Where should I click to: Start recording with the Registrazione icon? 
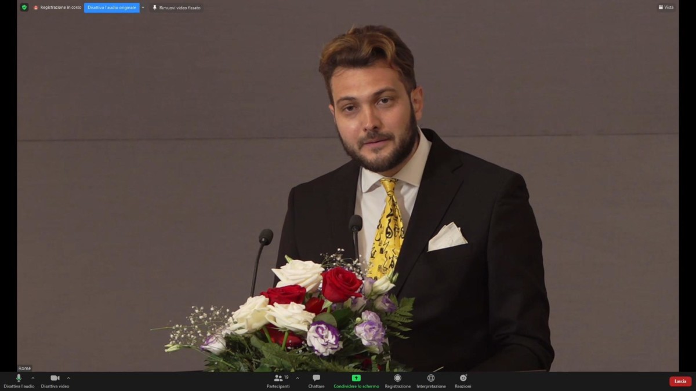coord(397,378)
